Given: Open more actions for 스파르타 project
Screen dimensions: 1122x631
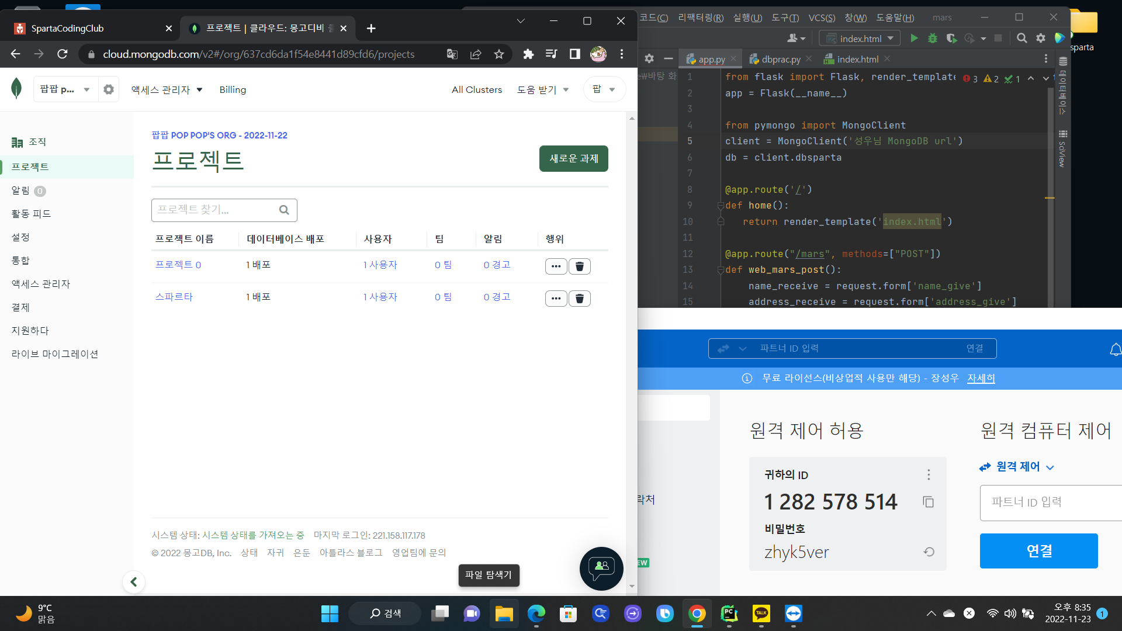Looking at the screenshot, I should pos(556,299).
